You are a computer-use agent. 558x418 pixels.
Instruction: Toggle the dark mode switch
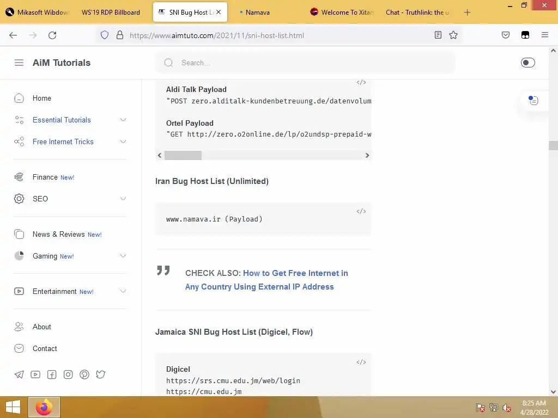(527, 63)
